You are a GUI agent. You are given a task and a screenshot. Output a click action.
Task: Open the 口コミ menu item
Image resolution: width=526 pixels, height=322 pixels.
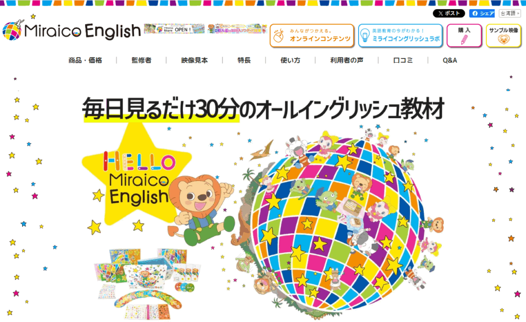[403, 61]
